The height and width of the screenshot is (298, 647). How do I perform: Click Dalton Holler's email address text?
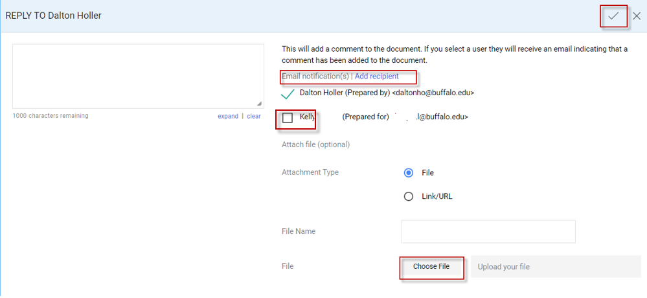tap(435, 93)
